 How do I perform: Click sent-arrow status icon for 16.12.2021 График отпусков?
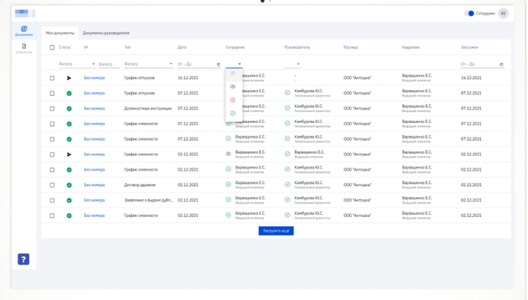(69, 78)
